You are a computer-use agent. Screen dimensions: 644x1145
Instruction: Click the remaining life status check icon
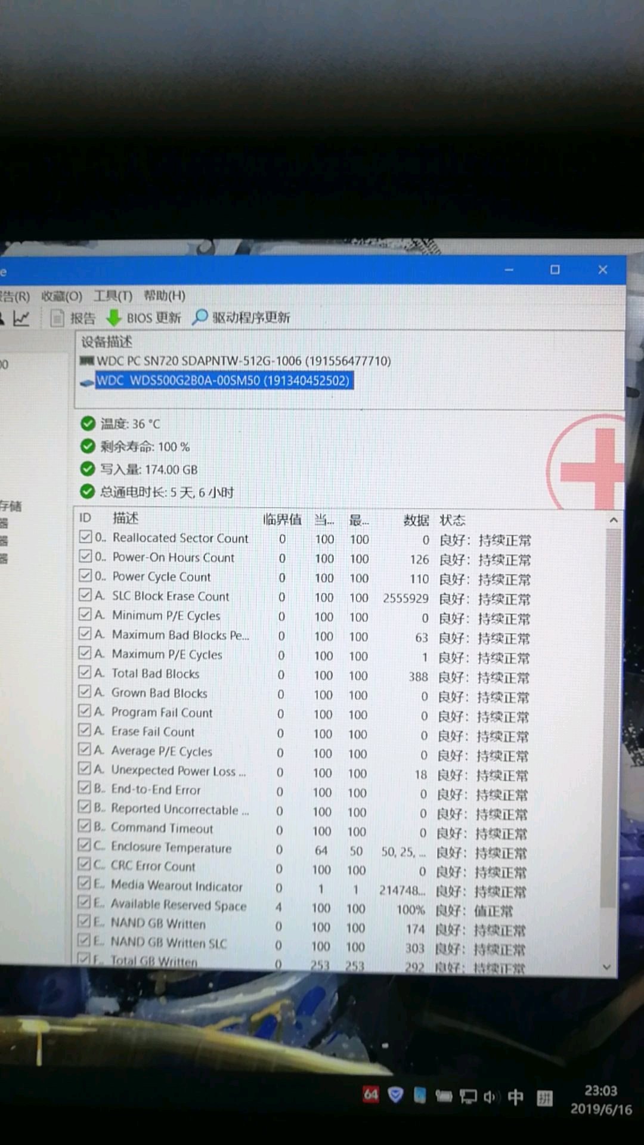point(88,446)
